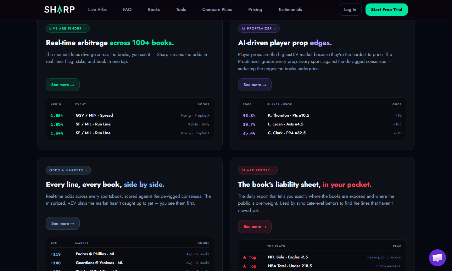The image size is (452, 271).
Task: Select the 35.4% edge value
Action: (249, 133)
